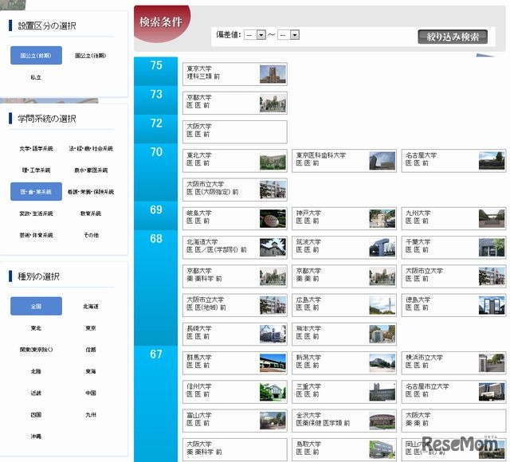Click the 名古屋大学 campus image

click(491, 161)
